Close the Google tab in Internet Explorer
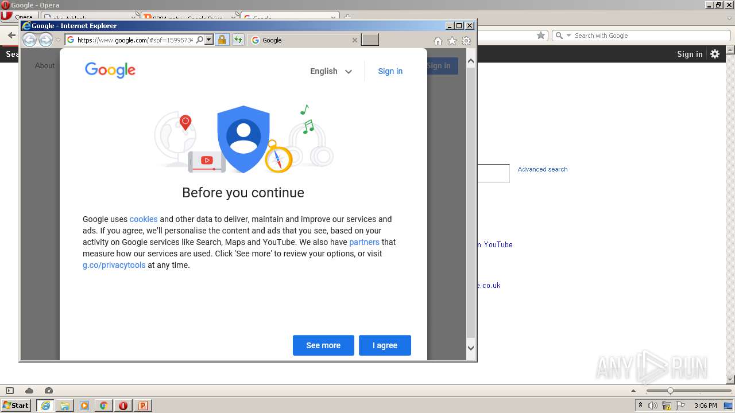 click(354, 40)
